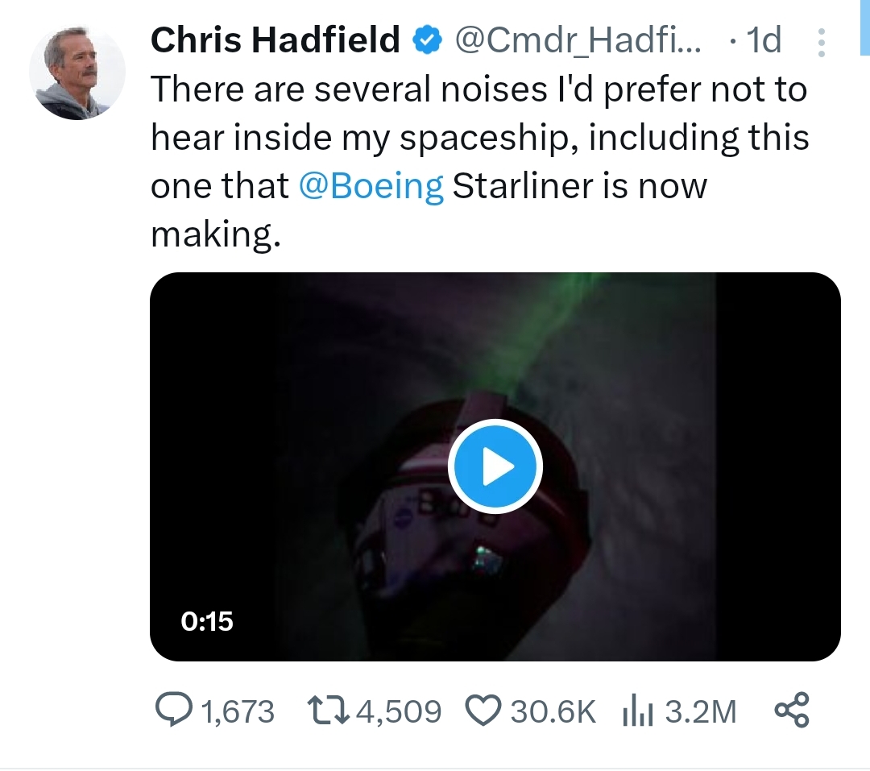Tap the retweet arrows icon
The width and height of the screenshot is (870, 771).
329,711
